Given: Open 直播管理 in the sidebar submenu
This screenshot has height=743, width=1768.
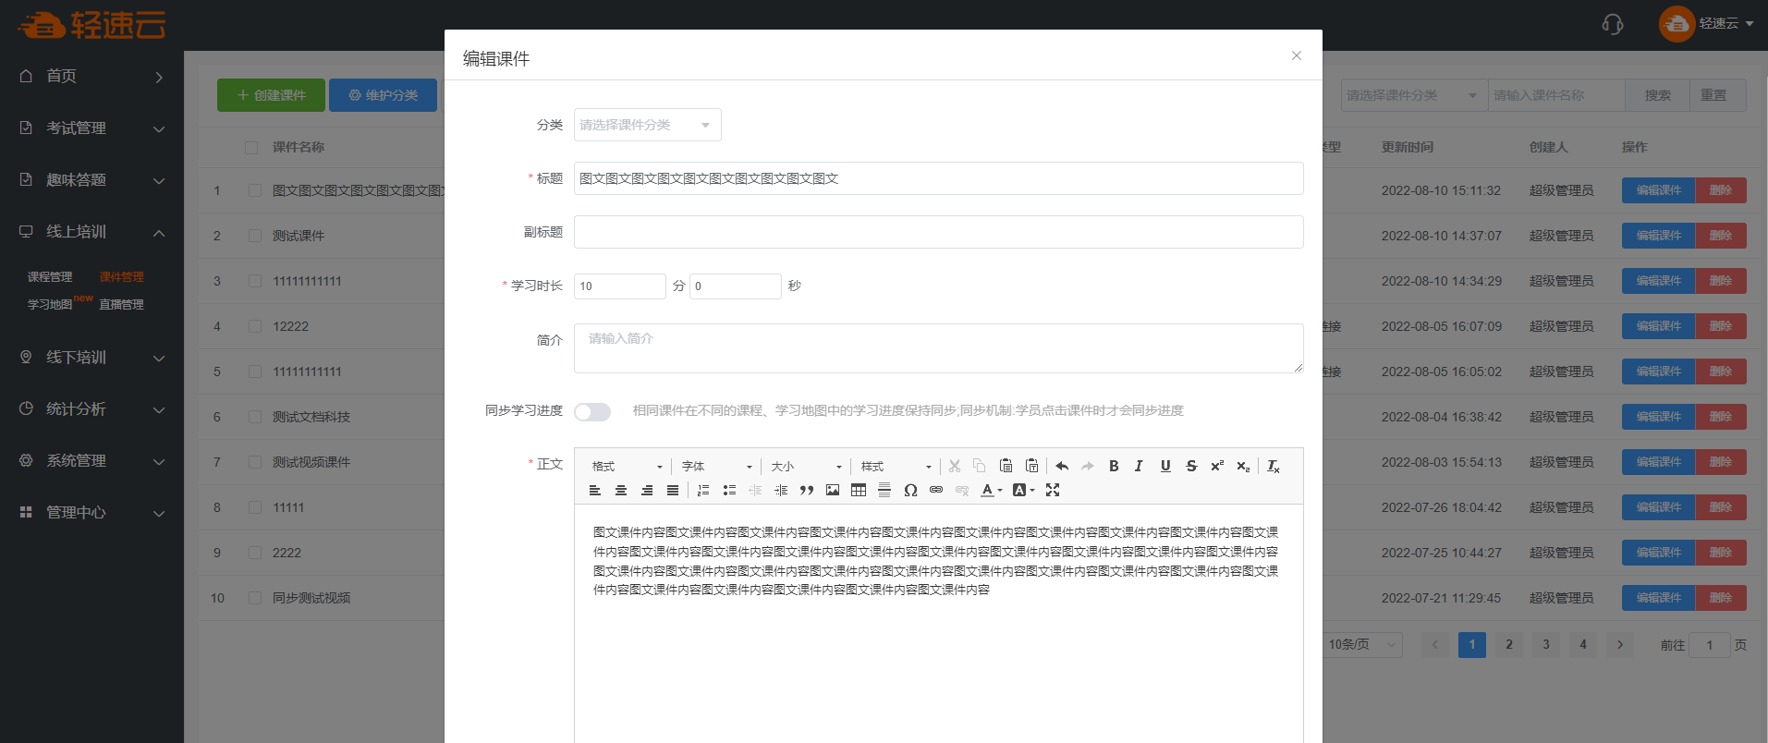Looking at the screenshot, I should tap(121, 305).
